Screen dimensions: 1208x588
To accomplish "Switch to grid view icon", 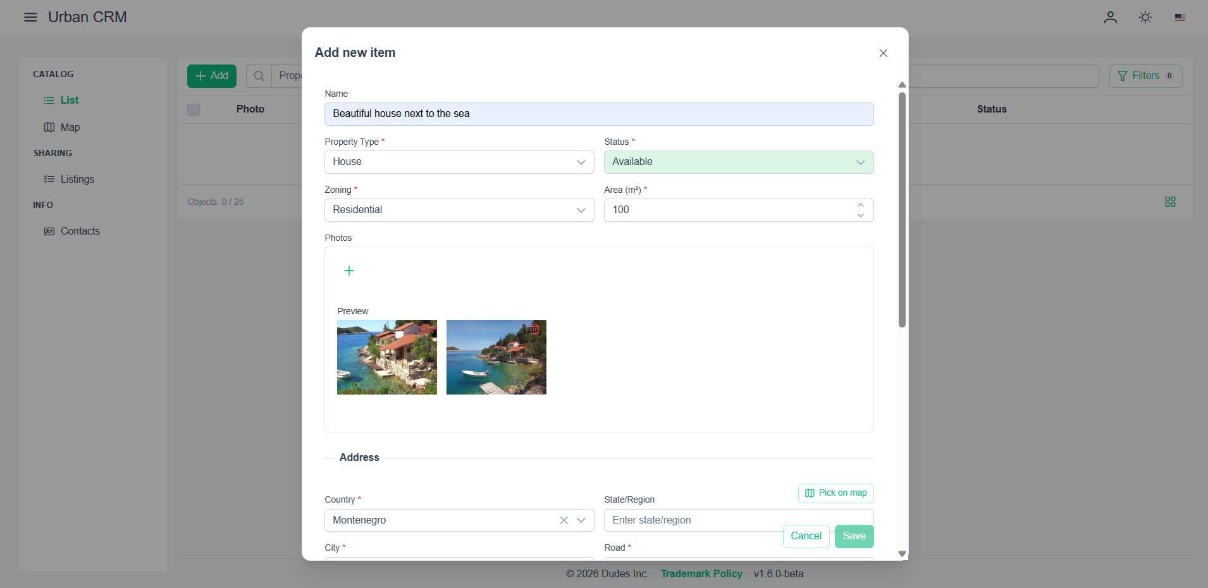I will point(1170,202).
